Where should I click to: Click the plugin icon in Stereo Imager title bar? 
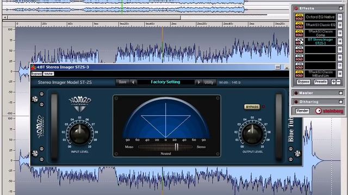click(x=34, y=67)
